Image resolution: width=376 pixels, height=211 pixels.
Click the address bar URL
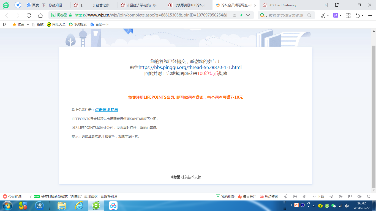(151, 15)
